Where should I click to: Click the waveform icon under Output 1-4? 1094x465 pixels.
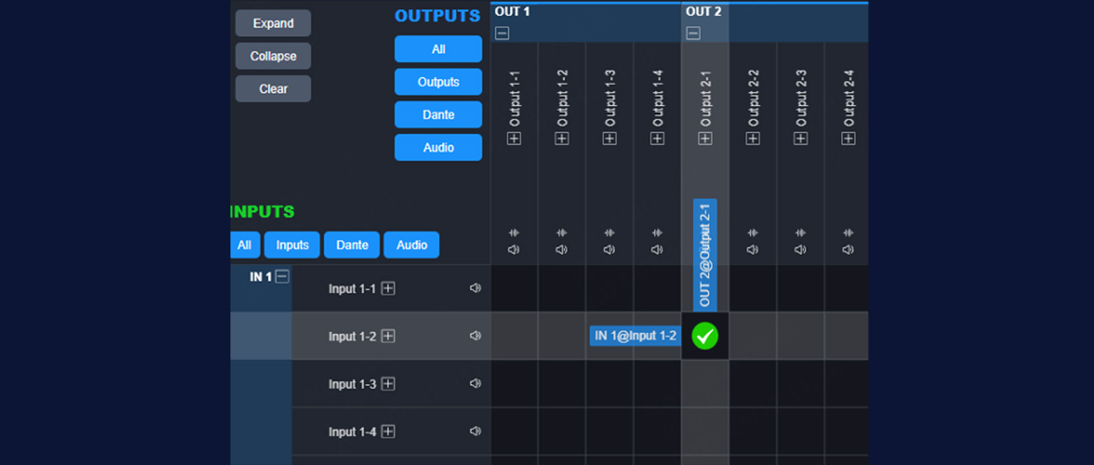point(657,233)
